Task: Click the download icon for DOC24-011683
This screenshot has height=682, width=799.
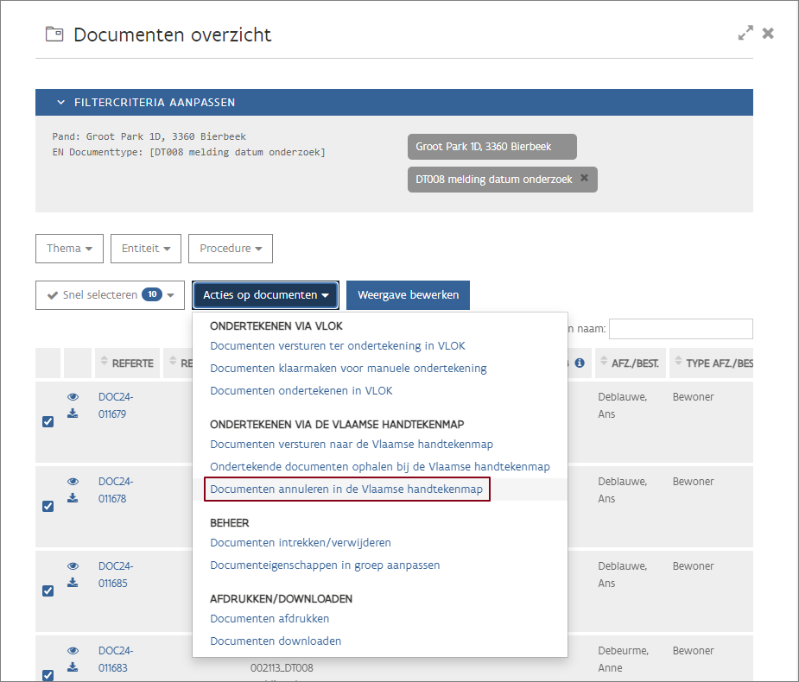Action: tap(73, 667)
